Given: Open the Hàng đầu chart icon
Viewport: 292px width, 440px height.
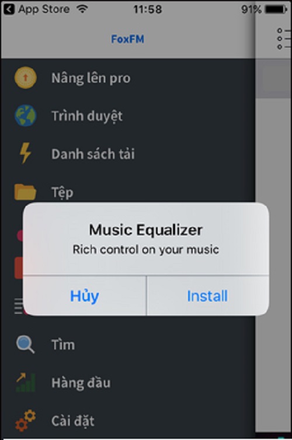Looking at the screenshot, I should 25,382.
